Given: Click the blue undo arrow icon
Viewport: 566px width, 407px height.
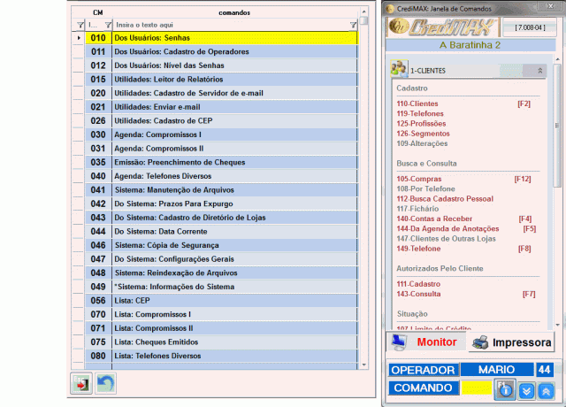Looking at the screenshot, I should (106, 385).
